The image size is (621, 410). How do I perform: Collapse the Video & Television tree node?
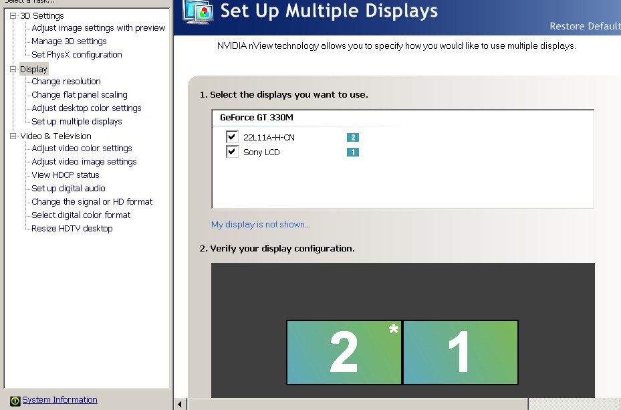tap(13, 136)
